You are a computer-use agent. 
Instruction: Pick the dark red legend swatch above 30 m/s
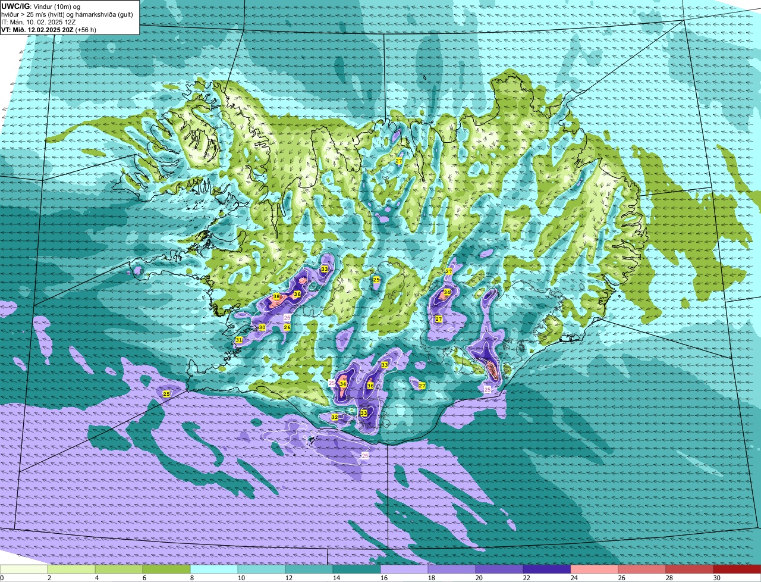(x=737, y=569)
